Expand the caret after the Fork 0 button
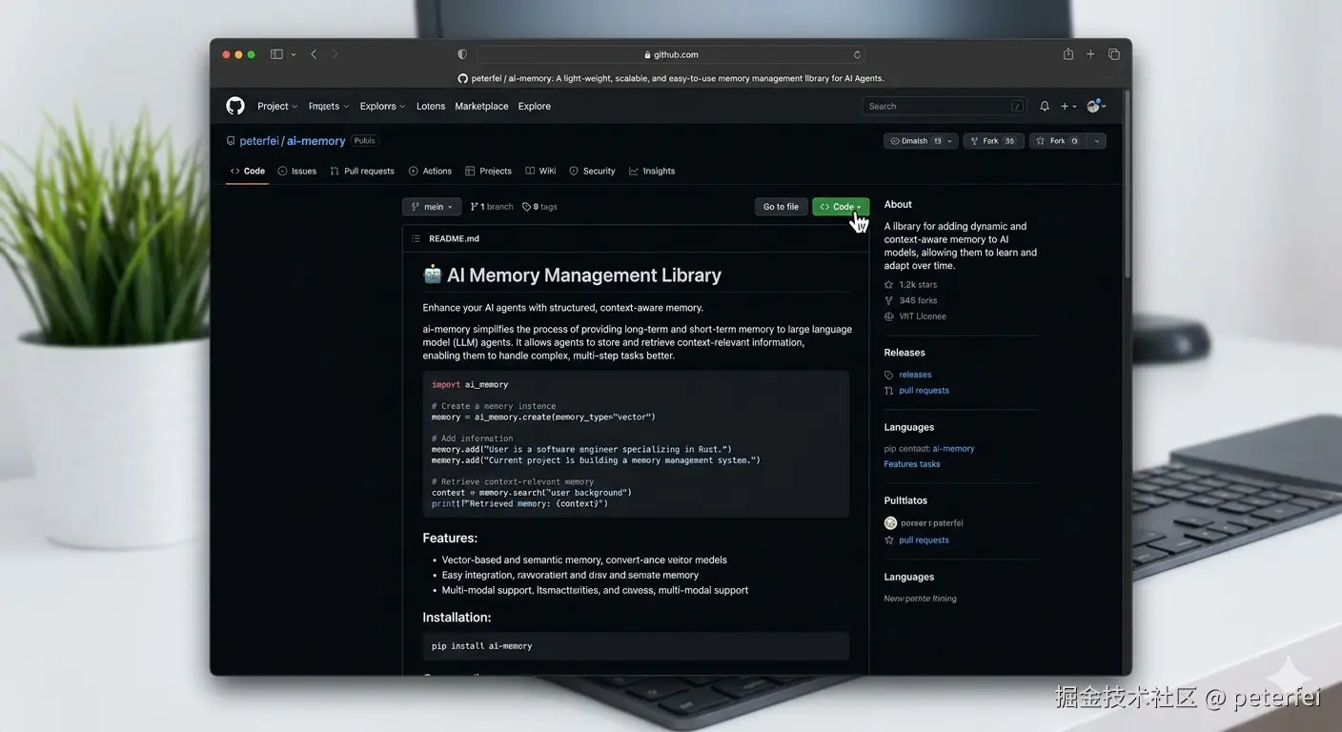This screenshot has height=732, width=1342. [1097, 141]
